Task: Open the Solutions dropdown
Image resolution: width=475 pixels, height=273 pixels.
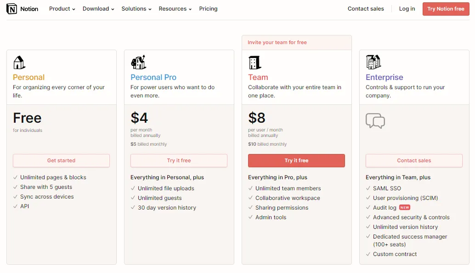Action: 136,9
